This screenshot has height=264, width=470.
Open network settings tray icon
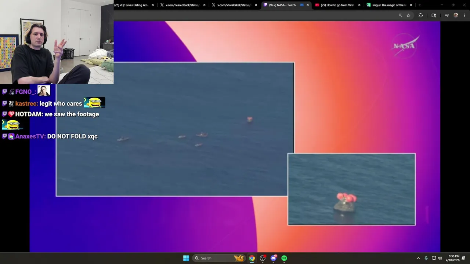(434, 258)
